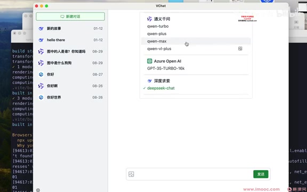Click 08-26 date on 你好啊

(98, 86)
